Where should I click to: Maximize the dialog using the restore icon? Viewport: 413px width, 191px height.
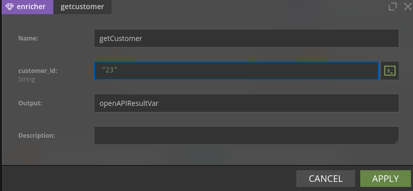point(393,7)
